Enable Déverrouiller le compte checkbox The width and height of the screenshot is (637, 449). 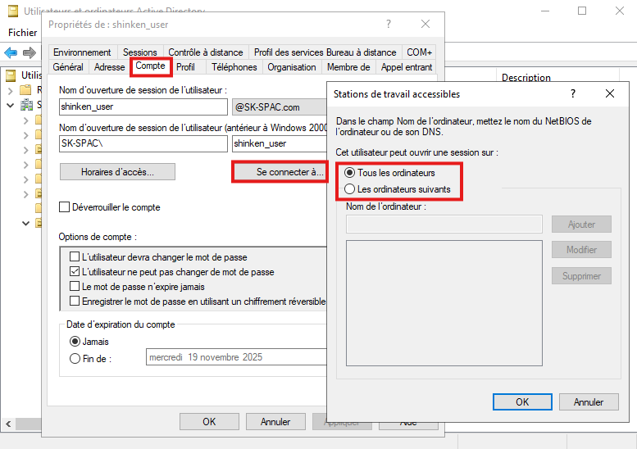click(x=65, y=207)
